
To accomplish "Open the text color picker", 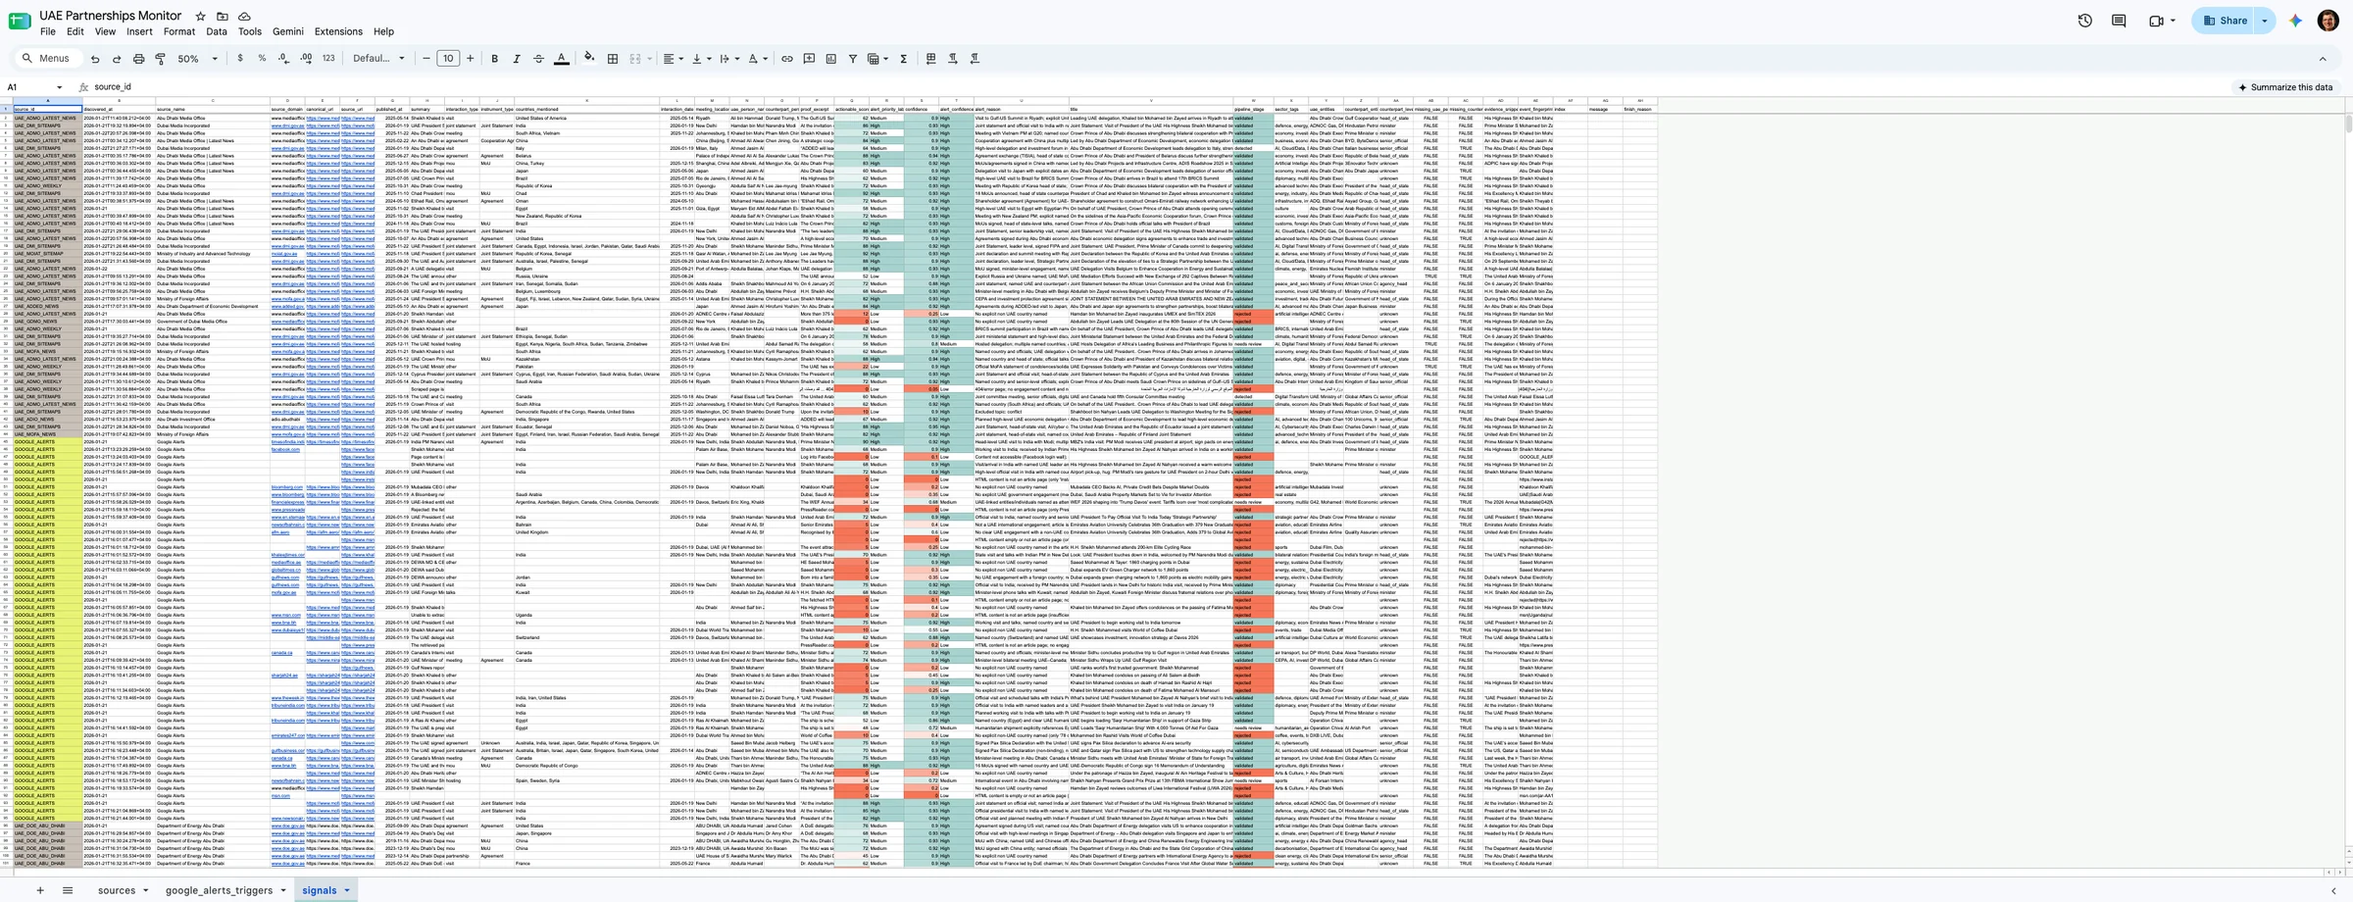I will pyautogui.click(x=561, y=59).
